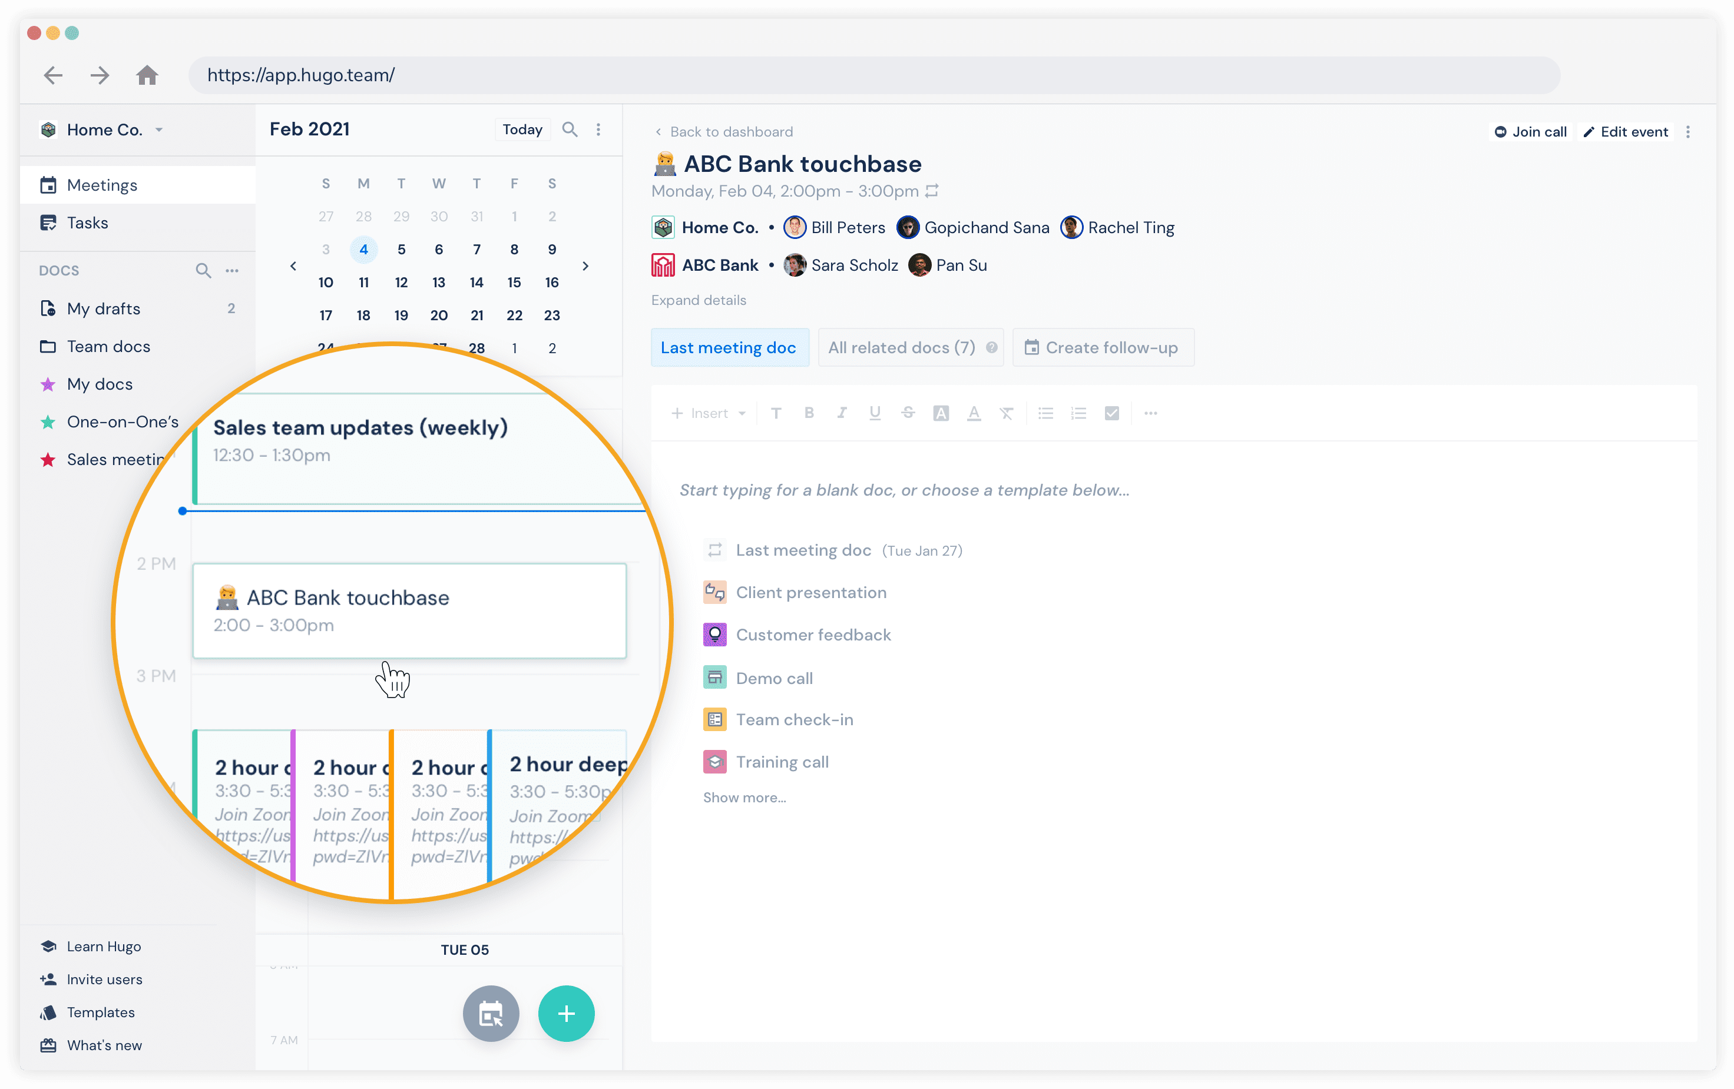Image resolution: width=1734 pixels, height=1089 pixels.
Task: Toggle underline formatting
Action: (875, 413)
